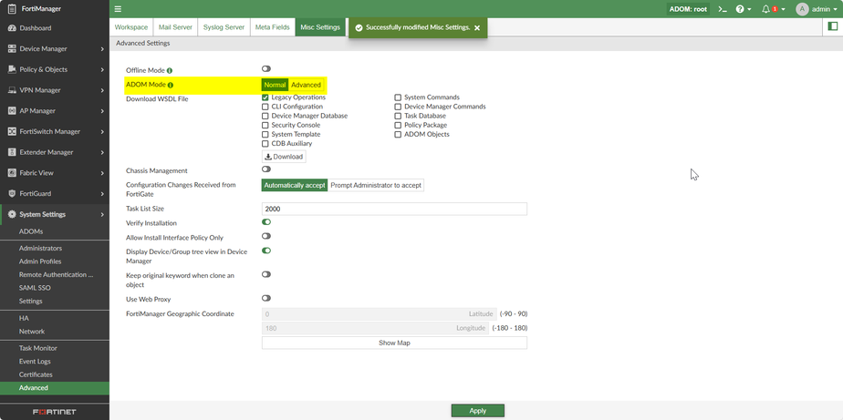Dismiss the success notification
843x420 pixels.
coord(477,28)
